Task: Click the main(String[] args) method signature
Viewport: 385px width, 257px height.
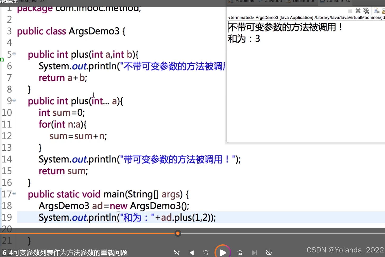Action: (x=108, y=194)
